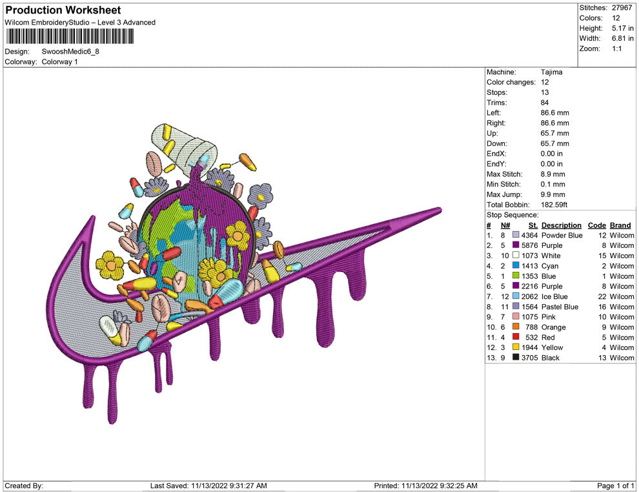The width and height of the screenshot is (639, 492).
Task: Click 'Page 1 of 1' in footer
Action: [615, 486]
